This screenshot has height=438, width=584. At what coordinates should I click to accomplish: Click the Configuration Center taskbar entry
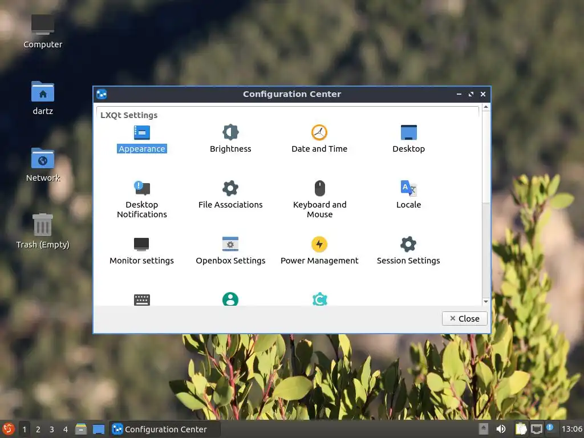pyautogui.click(x=165, y=429)
